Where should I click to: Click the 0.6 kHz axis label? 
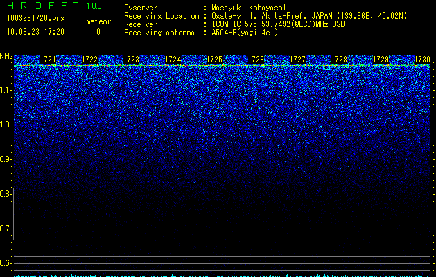coord(6,263)
